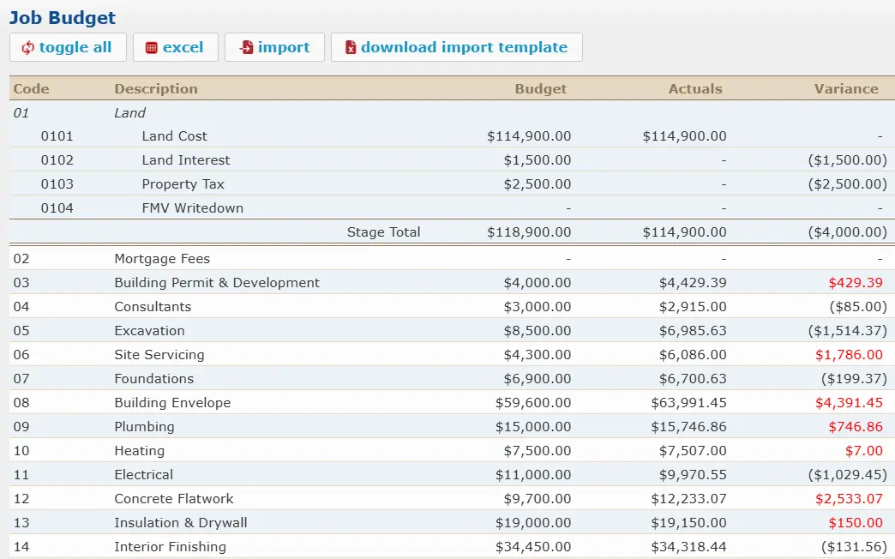Click Building Permit actuals $4,429.39
The height and width of the screenshot is (559, 895).
pyautogui.click(x=693, y=282)
